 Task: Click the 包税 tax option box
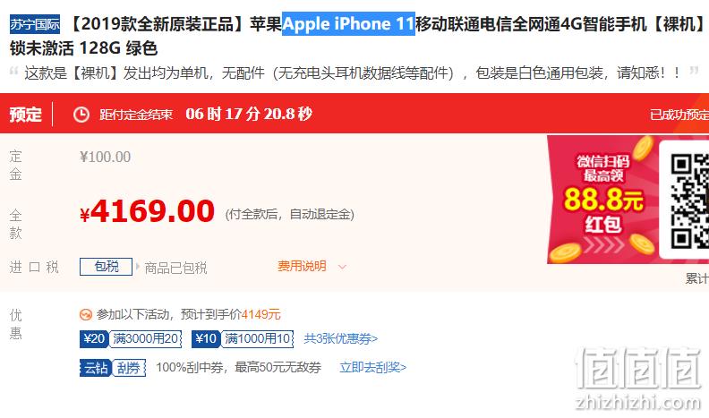coord(107,267)
